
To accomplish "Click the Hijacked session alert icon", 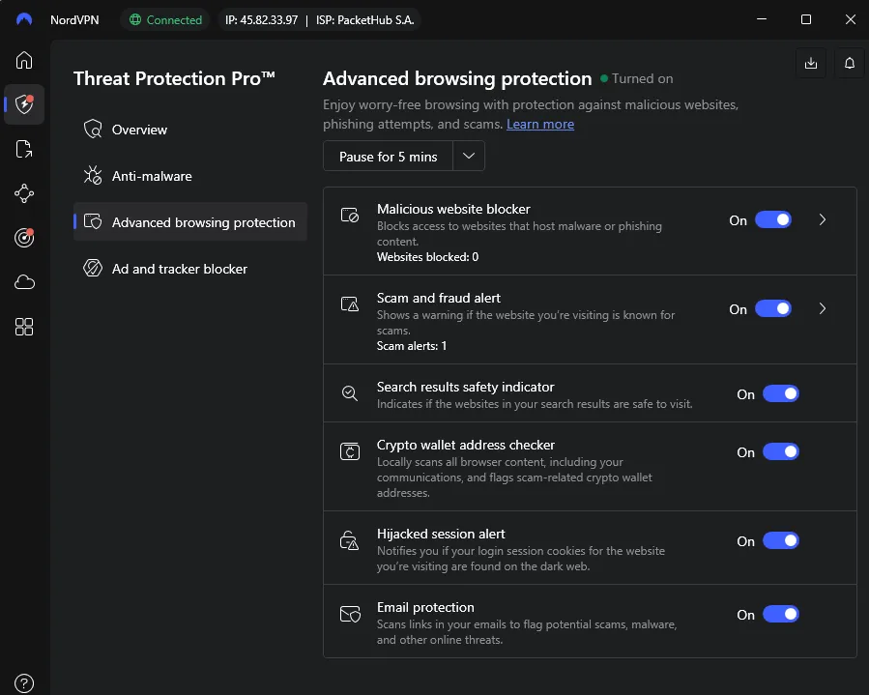I will (349, 540).
